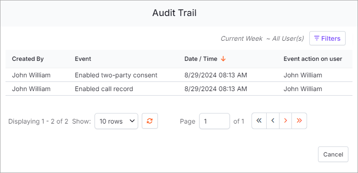The image size is (358, 173).
Task: Select the Enabled call record row
Action: point(179,88)
